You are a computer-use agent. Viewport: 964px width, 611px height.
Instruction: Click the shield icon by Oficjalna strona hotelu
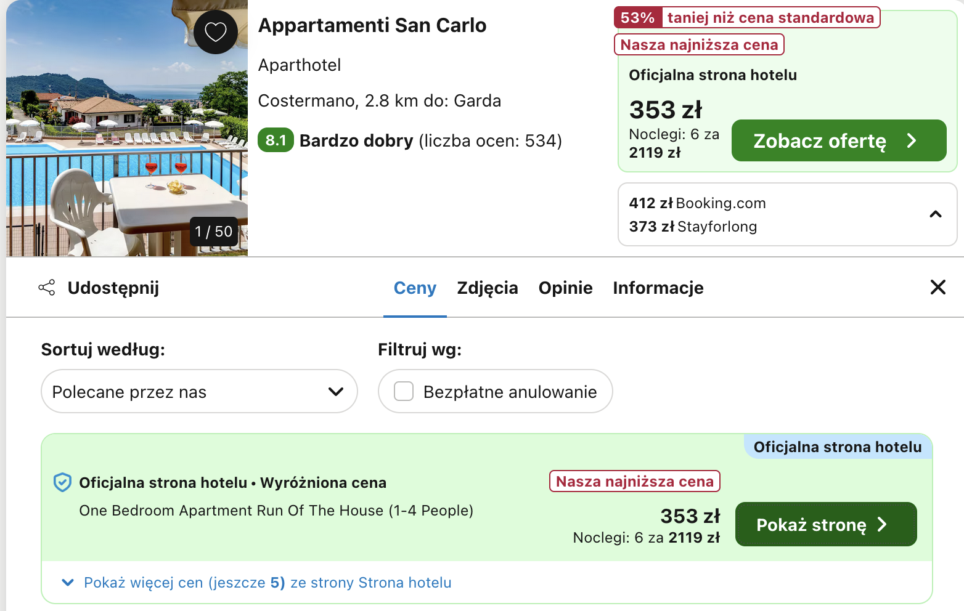[62, 482]
